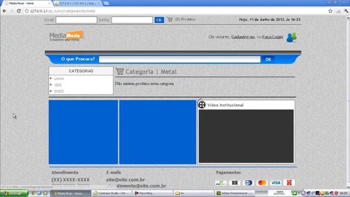The image size is (350, 197).
Task: Expand the DVDS category
Action: 59,91
